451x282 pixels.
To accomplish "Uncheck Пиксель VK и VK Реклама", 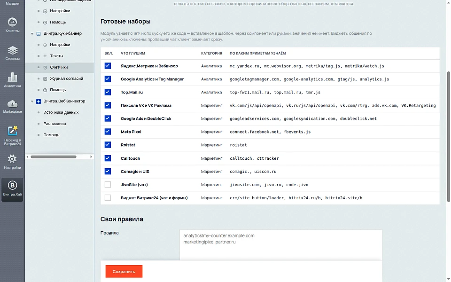I will pos(108,105).
